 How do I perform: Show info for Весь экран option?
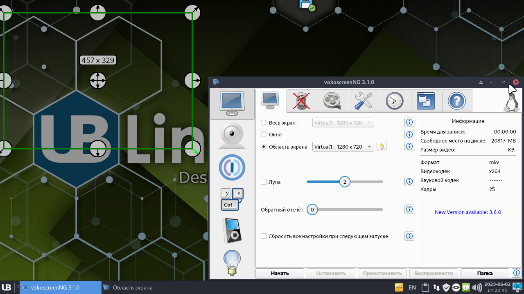(409, 122)
